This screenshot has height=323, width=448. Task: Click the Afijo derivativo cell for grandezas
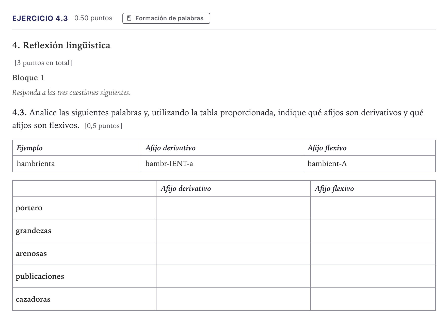[x=233, y=231]
